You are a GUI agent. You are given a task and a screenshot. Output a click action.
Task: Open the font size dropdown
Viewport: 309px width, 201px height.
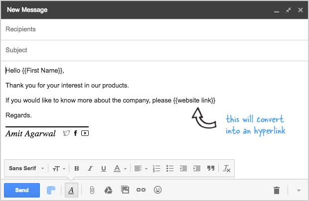59,169
